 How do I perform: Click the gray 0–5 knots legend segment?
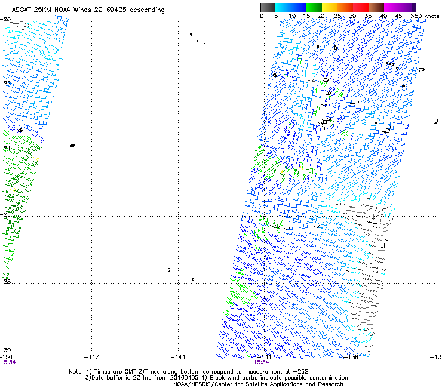[x=268, y=7]
